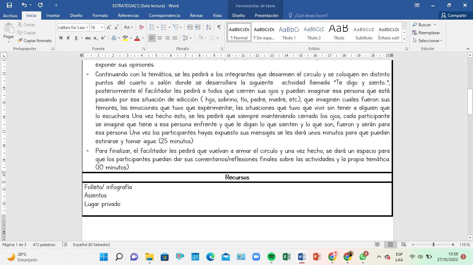Click the Compartir button

coord(454,16)
